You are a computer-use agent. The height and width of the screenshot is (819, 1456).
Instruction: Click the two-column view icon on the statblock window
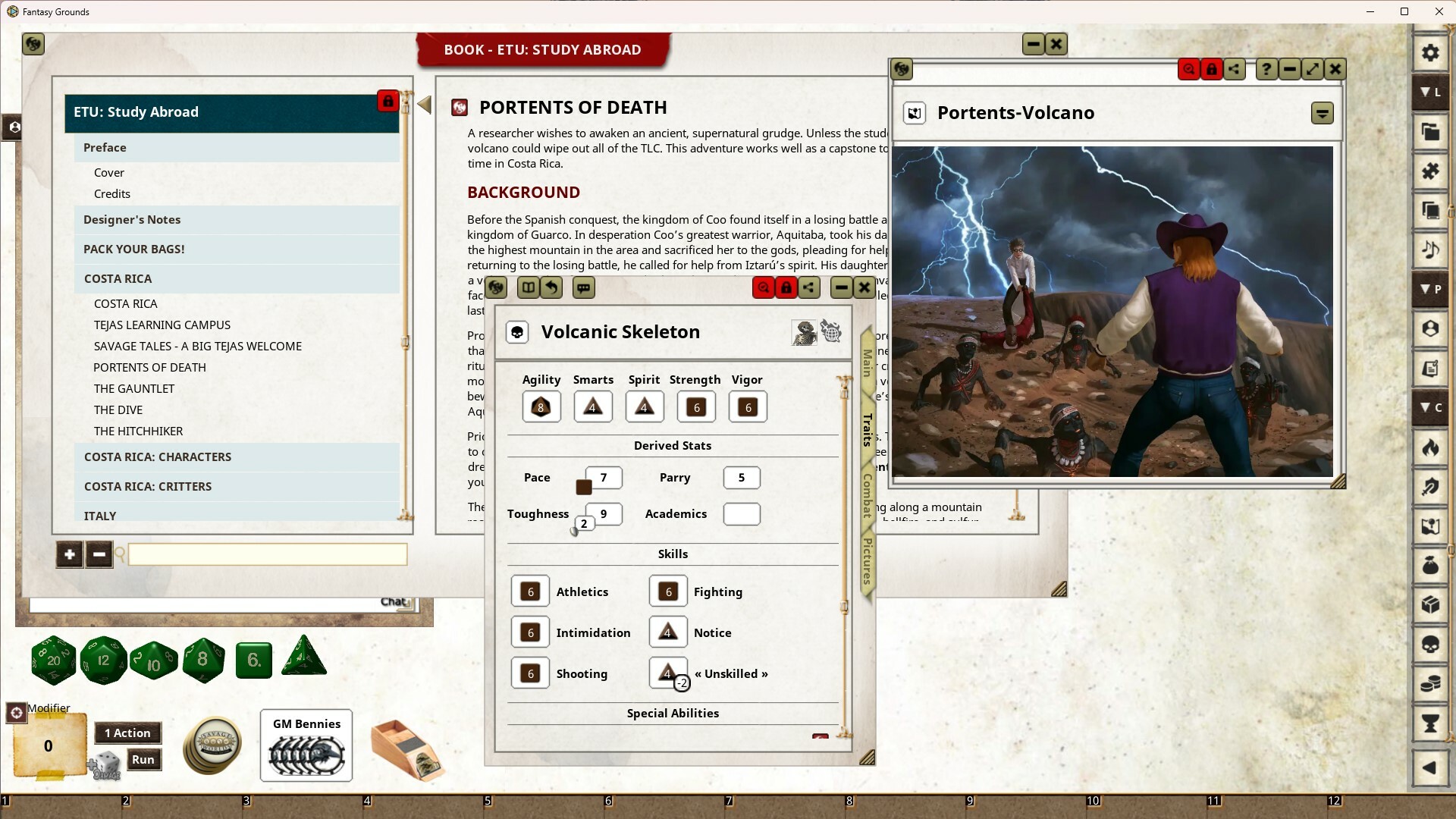[529, 287]
